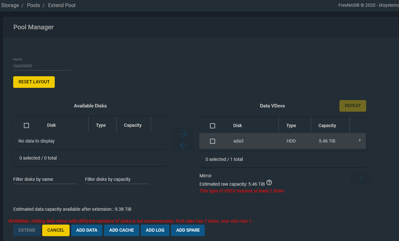Open the estimated raw capacity help icon
The image size is (399, 241).
tap(269, 182)
